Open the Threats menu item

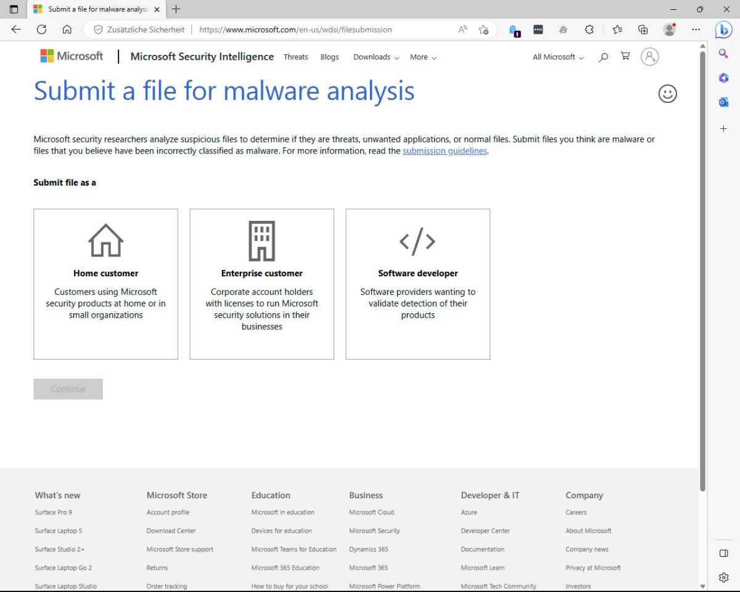296,57
